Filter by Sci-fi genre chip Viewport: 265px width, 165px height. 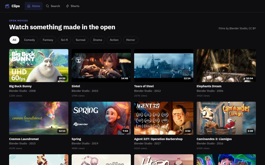[x=64, y=40]
